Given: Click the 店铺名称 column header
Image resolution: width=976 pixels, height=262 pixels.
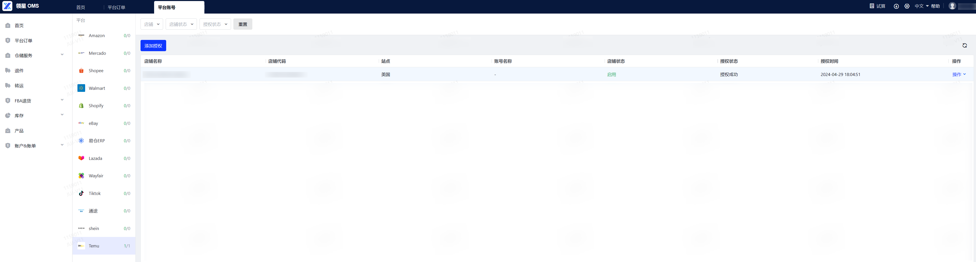Looking at the screenshot, I should [x=153, y=61].
